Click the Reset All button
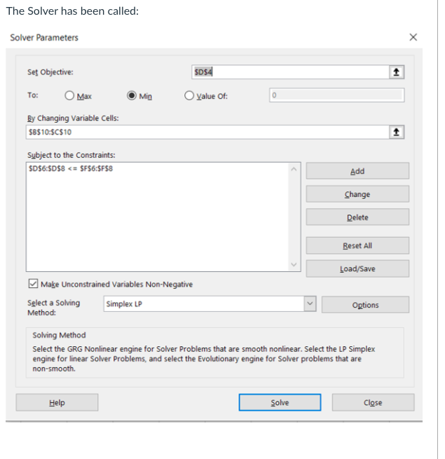Image resolution: width=445 pixels, height=459 pixels. [x=357, y=245]
